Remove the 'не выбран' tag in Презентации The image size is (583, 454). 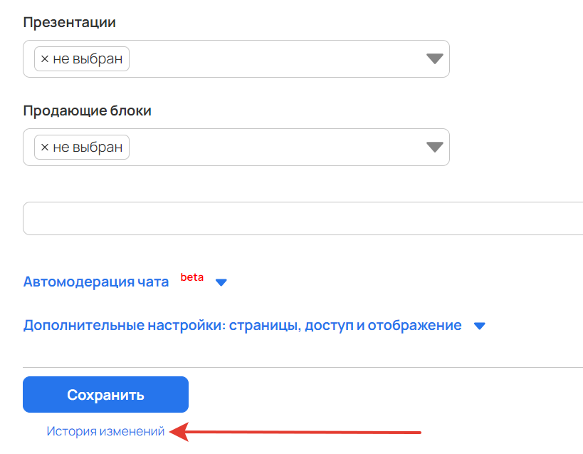tap(45, 59)
